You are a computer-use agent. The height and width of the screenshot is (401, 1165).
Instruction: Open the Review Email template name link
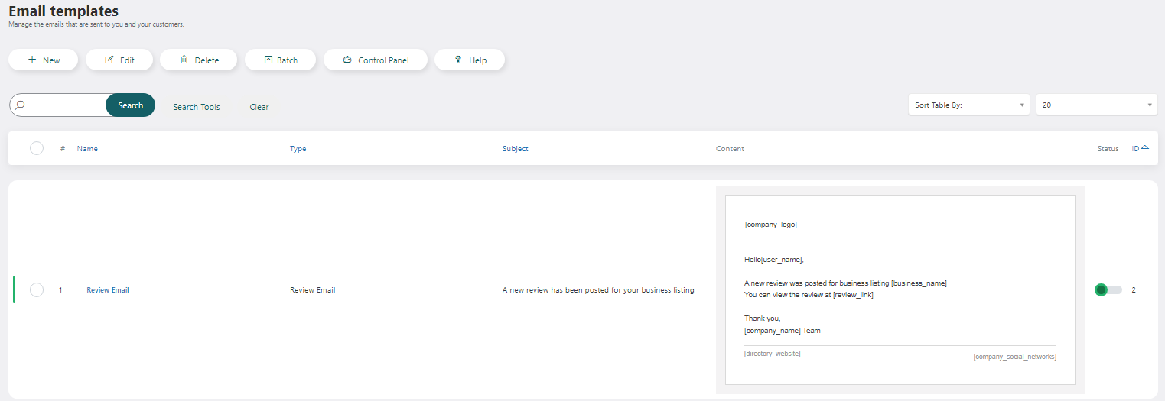[x=108, y=290]
